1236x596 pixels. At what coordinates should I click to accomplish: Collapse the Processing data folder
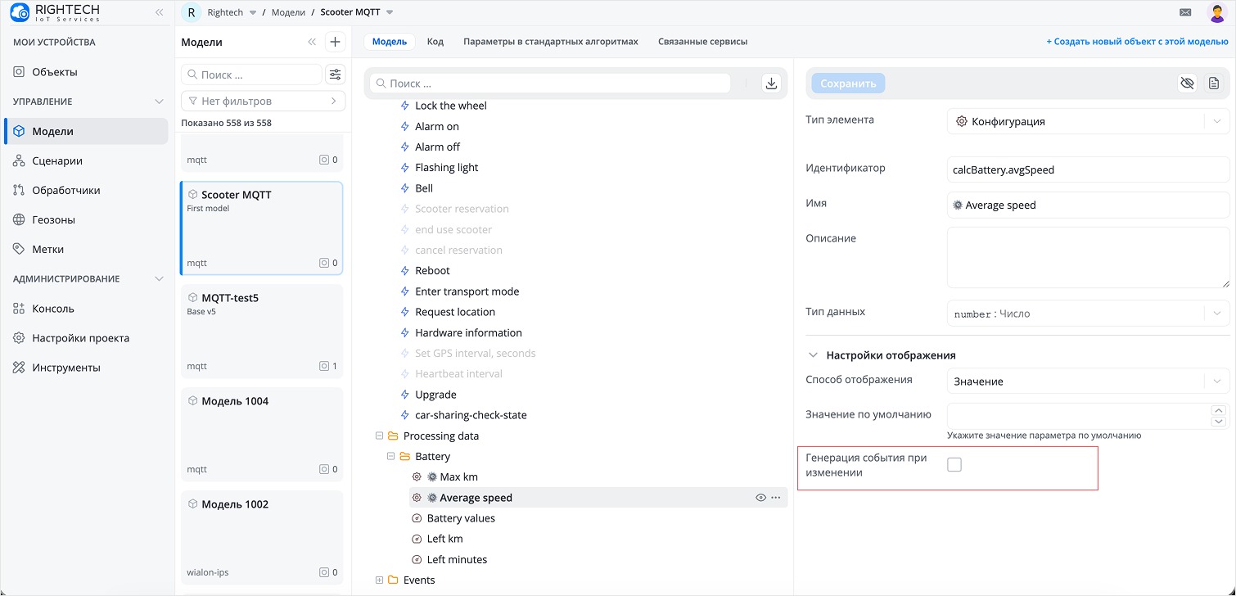pos(379,436)
